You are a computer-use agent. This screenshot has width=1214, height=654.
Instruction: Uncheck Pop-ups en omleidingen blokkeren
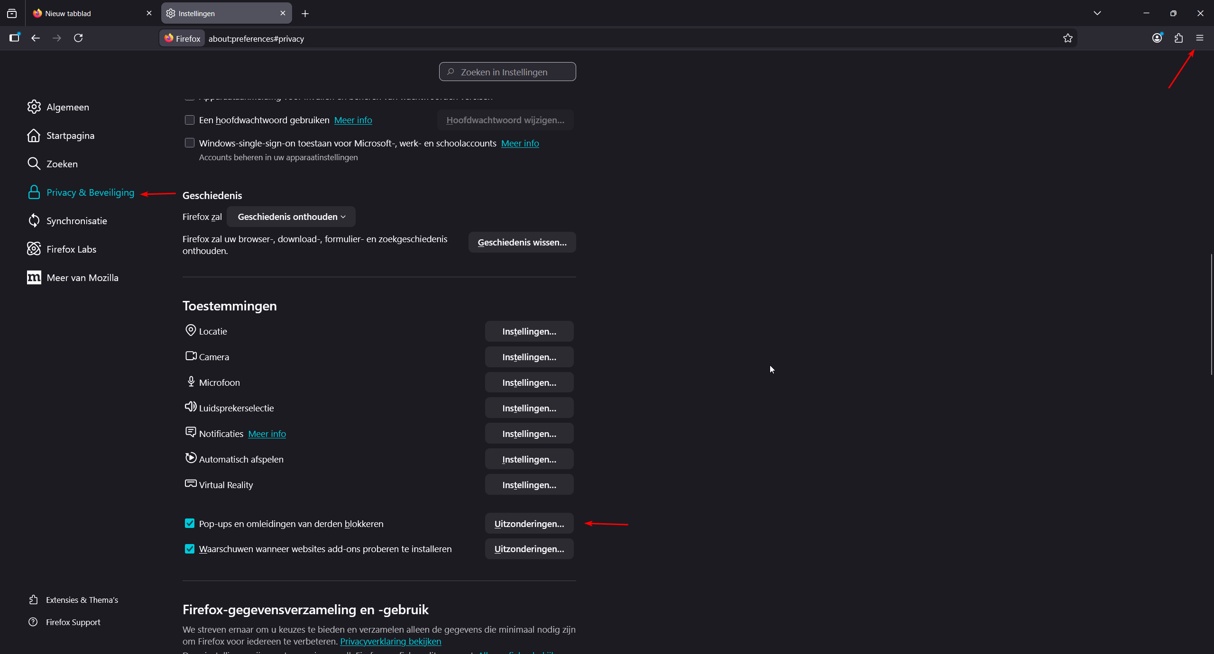[x=190, y=523]
